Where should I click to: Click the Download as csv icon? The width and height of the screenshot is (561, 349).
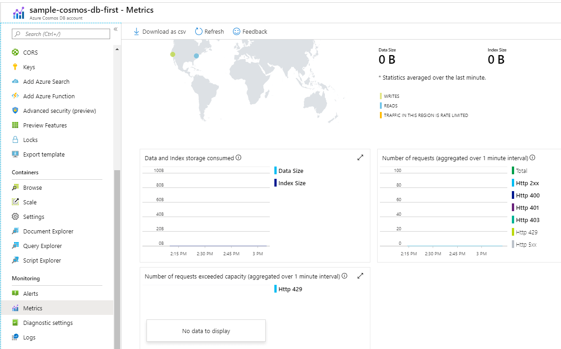pyautogui.click(x=136, y=31)
